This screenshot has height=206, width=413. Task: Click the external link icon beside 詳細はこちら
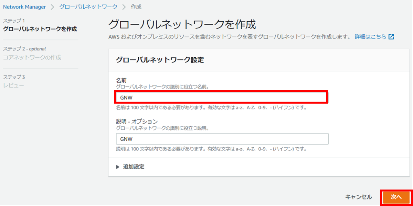point(391,37)
